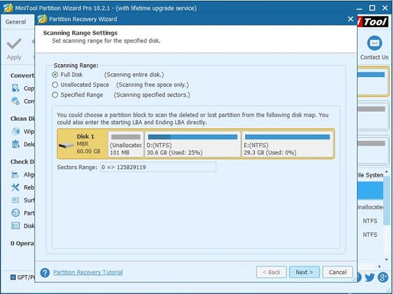This screenshot has height=294, width=393.
Task: Click the Align partitions icon in sidebar
Action: [x=16, y=174]
